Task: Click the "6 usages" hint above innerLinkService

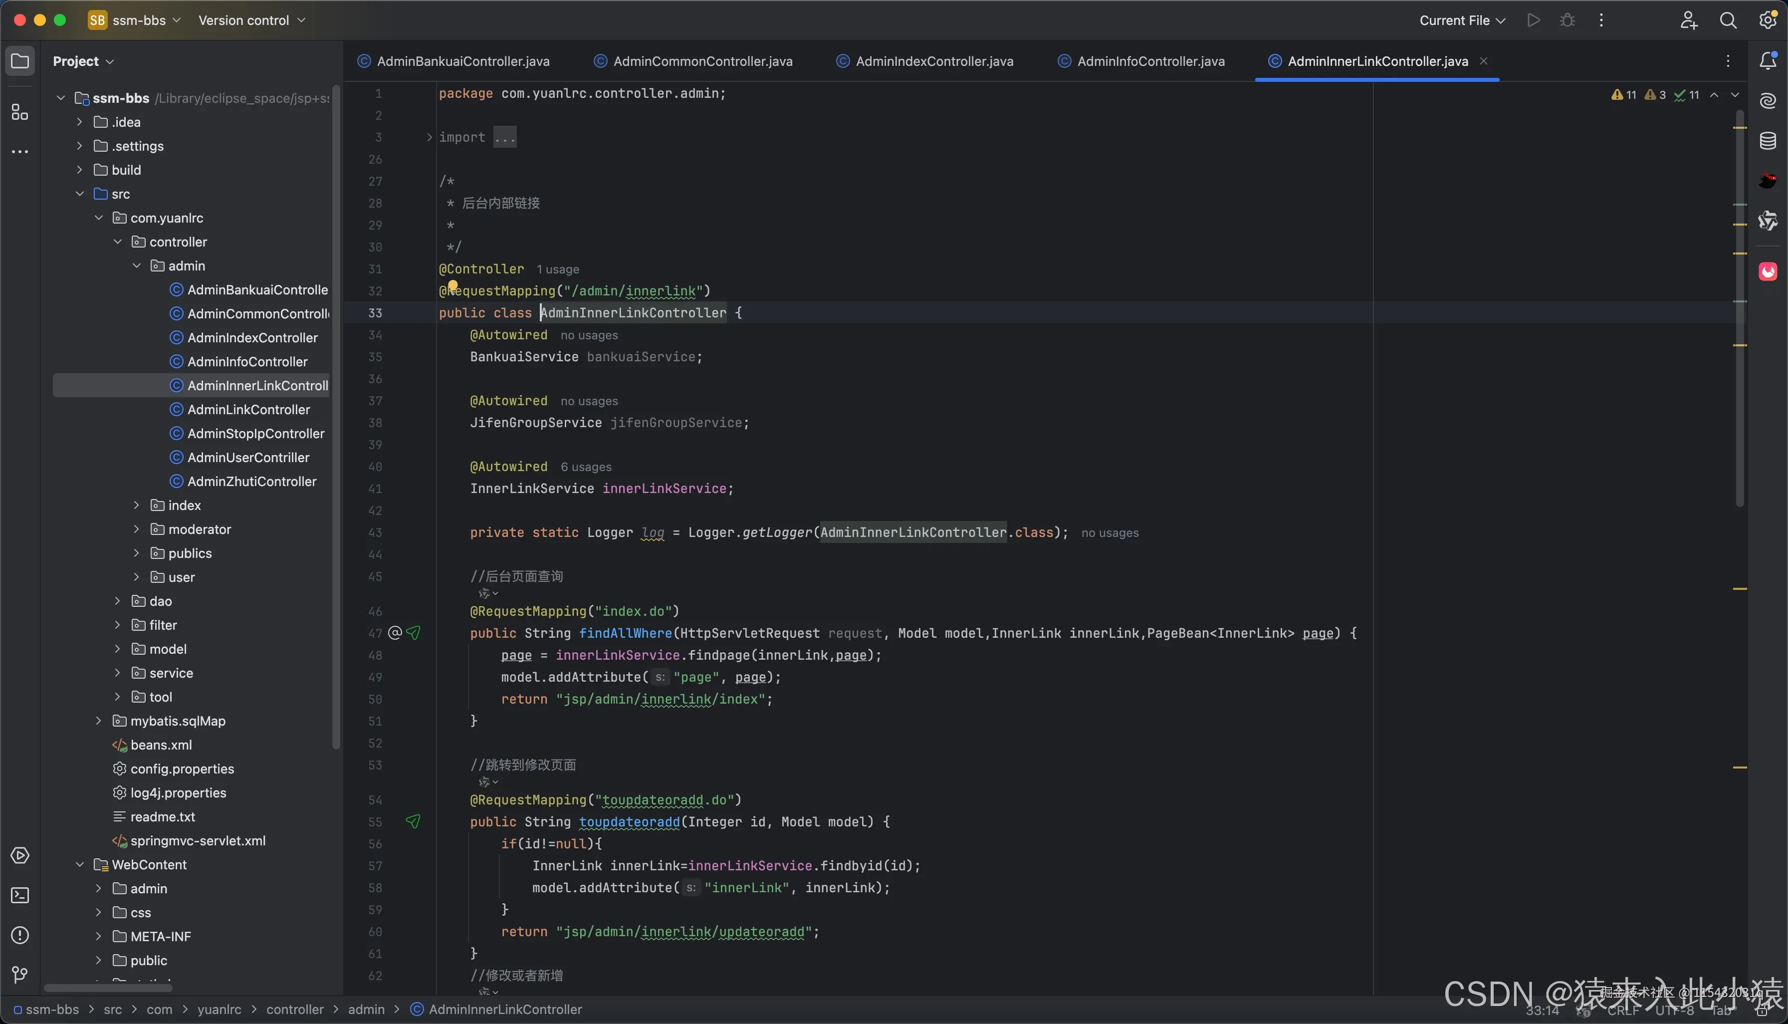Action: pos(586,467)
